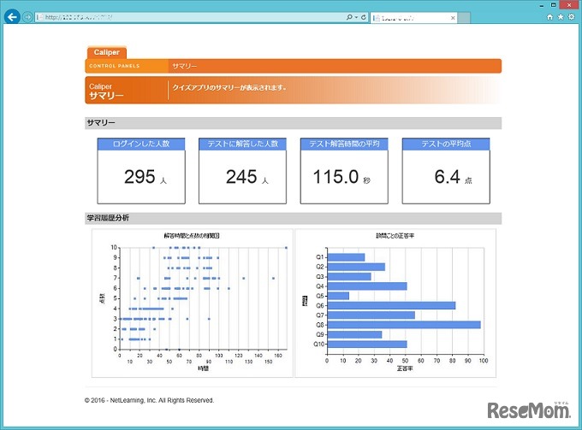Click the Q5 bar in accuracy chart

(x=338, y=296)
